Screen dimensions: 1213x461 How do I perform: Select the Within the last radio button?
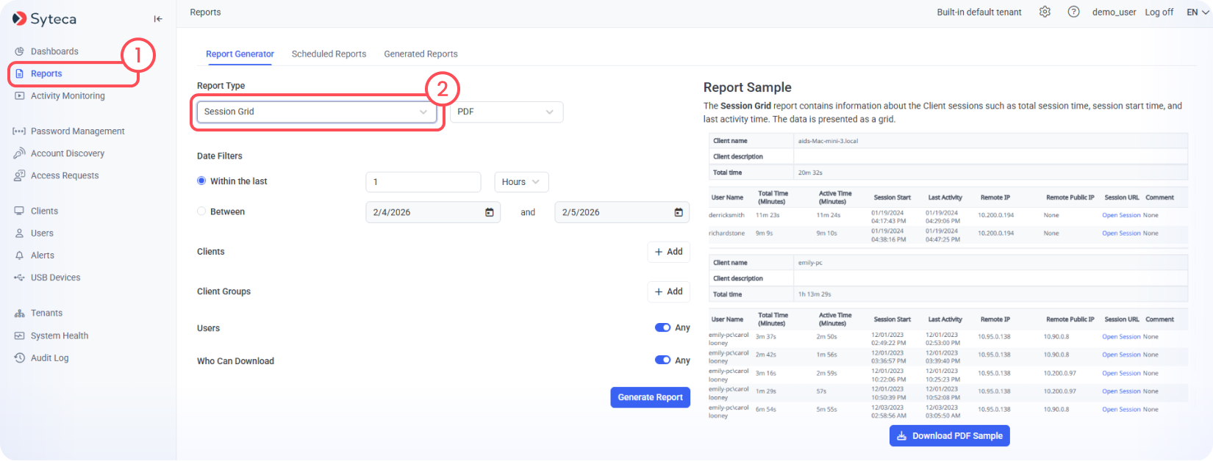coord(201,181)
